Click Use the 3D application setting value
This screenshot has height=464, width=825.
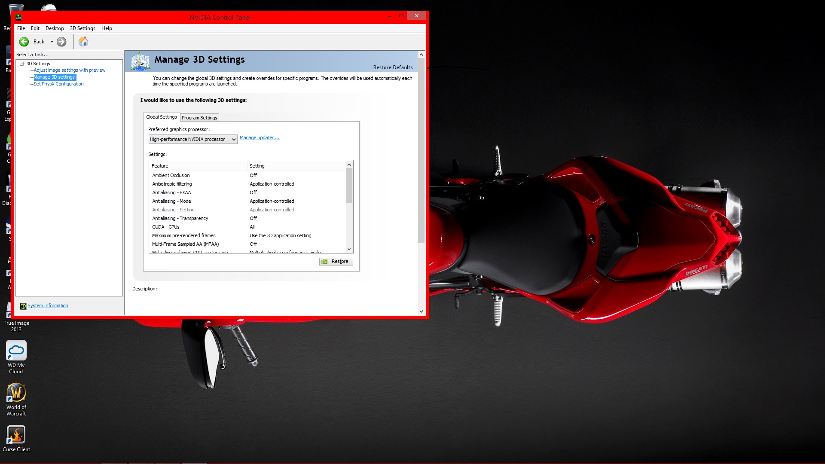point(281,235)
